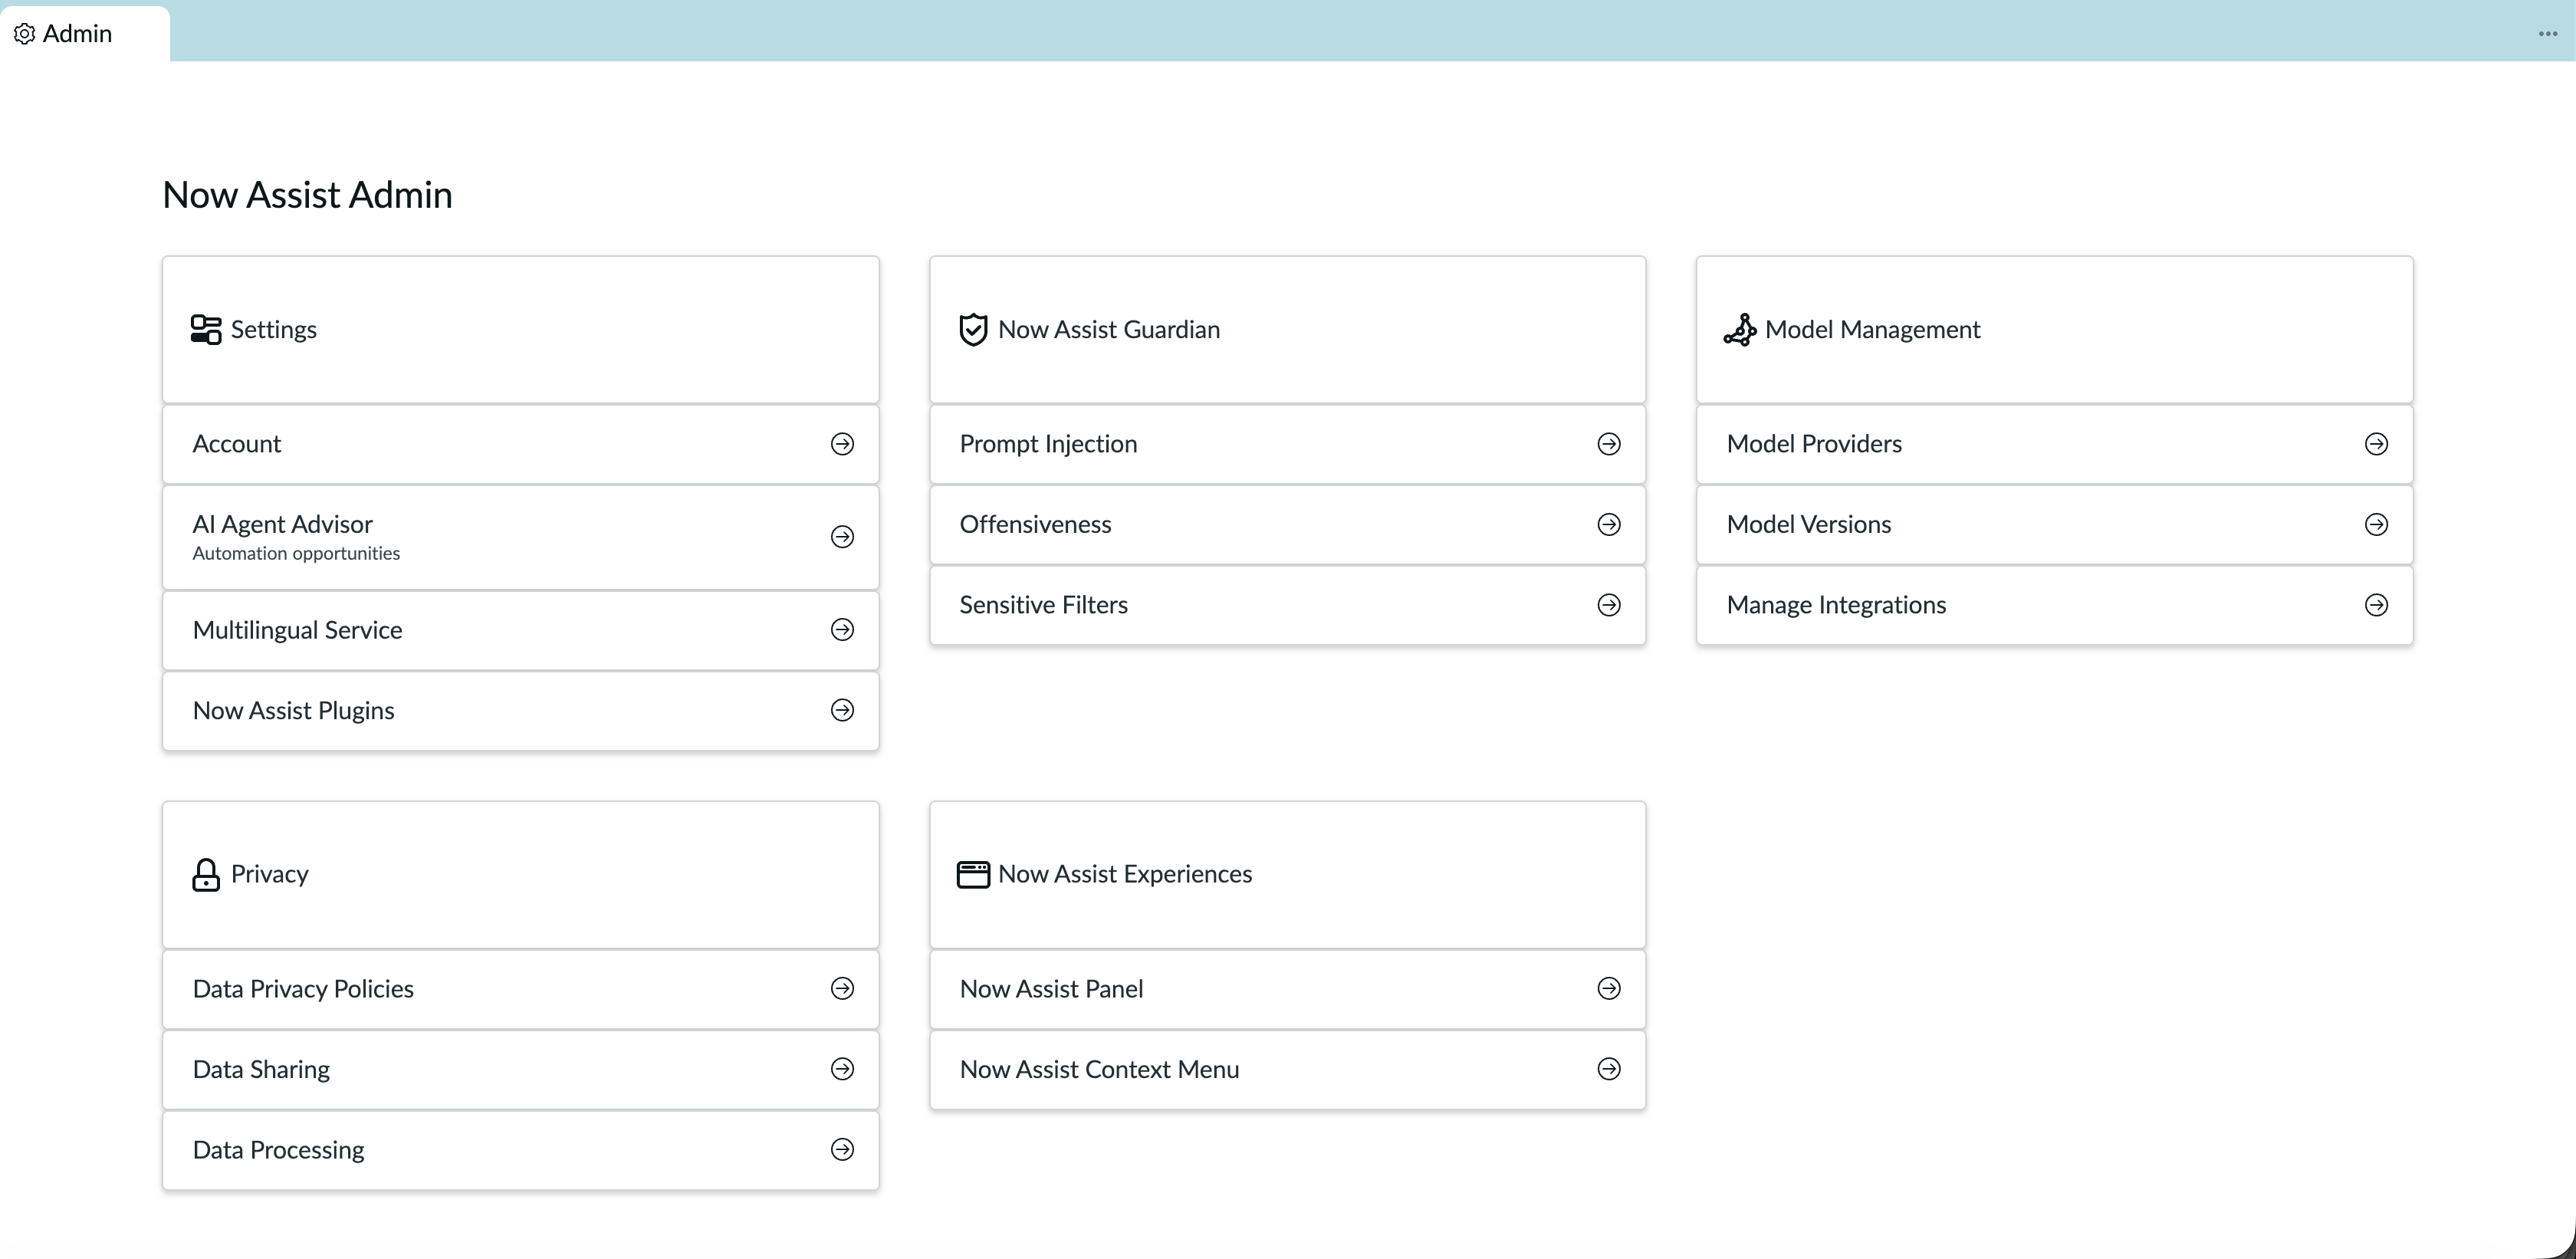The height and width of the screenshot is (1259, 2576).
Task: Open Prompt Injection settings
Action: tap(1287, 444)
